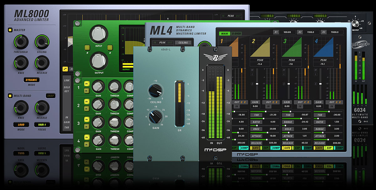Toggle band 1 M mute button in green plugin
The image size is (376, 190).
point(86,90)
